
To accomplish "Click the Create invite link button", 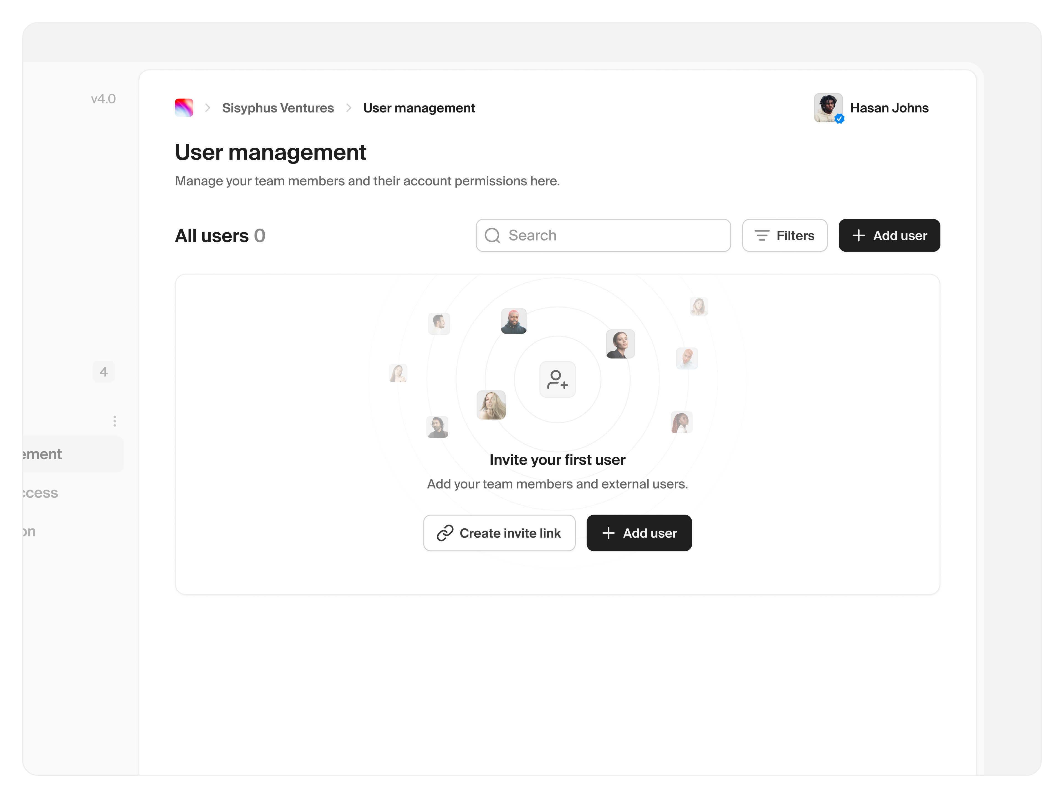I will tap(499, 533).
